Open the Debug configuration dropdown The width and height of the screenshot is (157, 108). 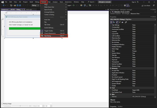tap(35, 5)
